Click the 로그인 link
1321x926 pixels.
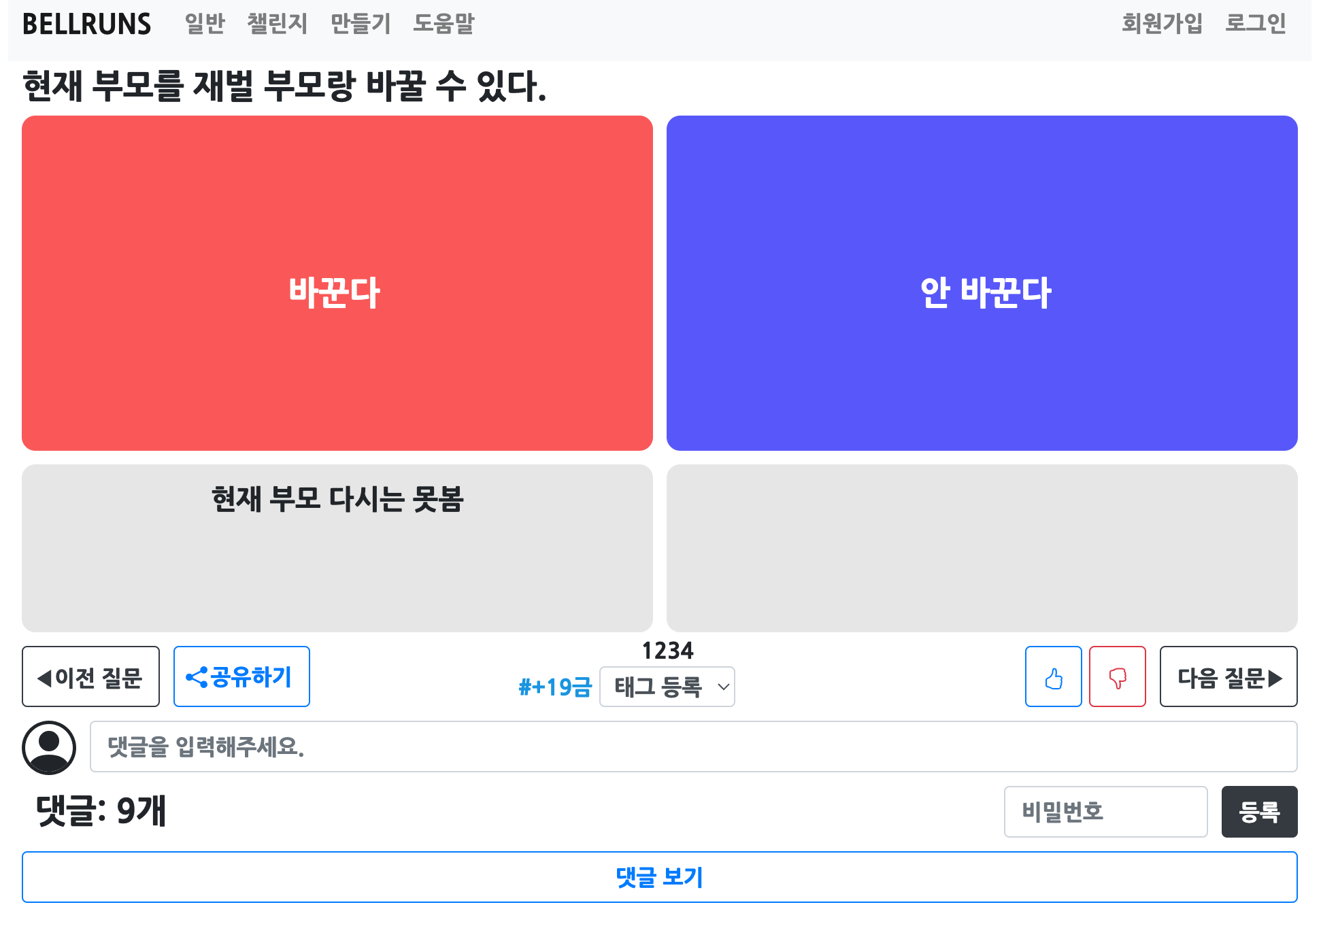pos(1256,24)
